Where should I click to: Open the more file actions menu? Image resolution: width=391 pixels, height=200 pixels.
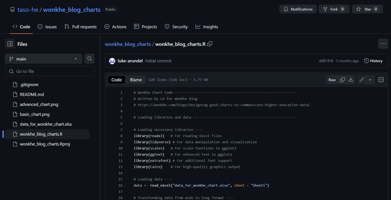(383, 44)
